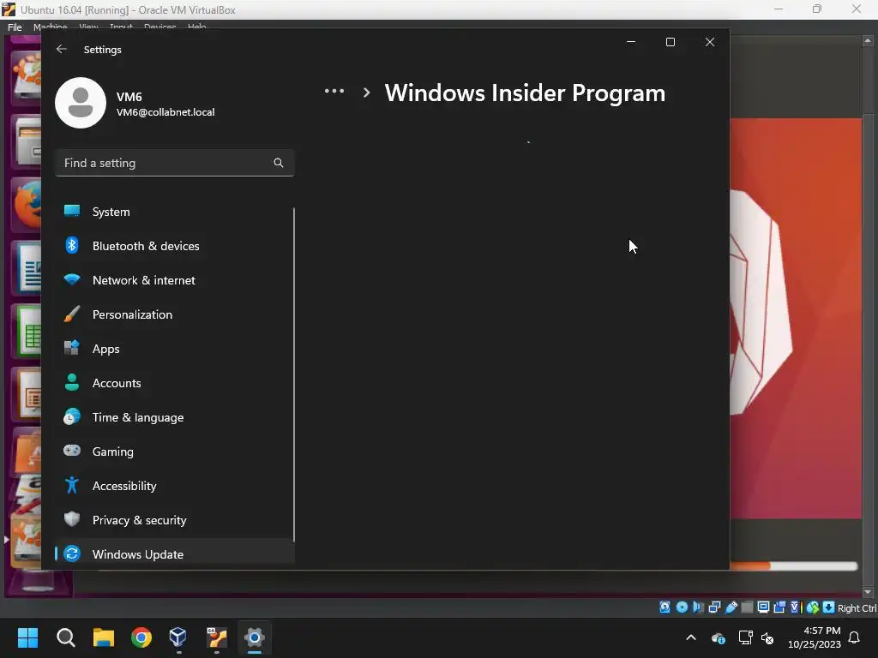Click the Bluetooth icon in sidebar

72,245
